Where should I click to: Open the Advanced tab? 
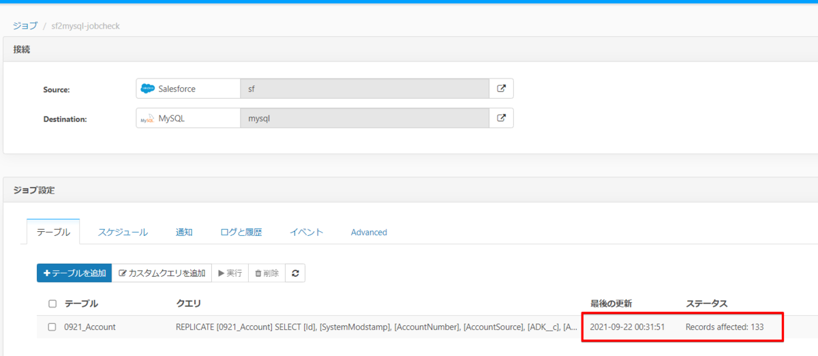coord(369,232)
